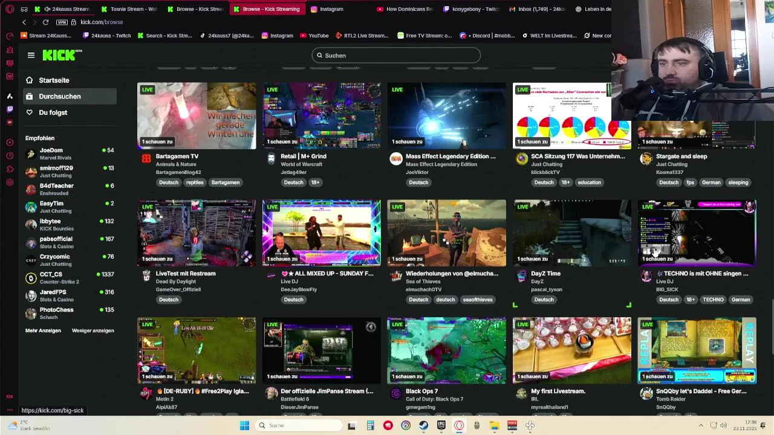Open the Kick hamburger menu

(x=31, y=55)
